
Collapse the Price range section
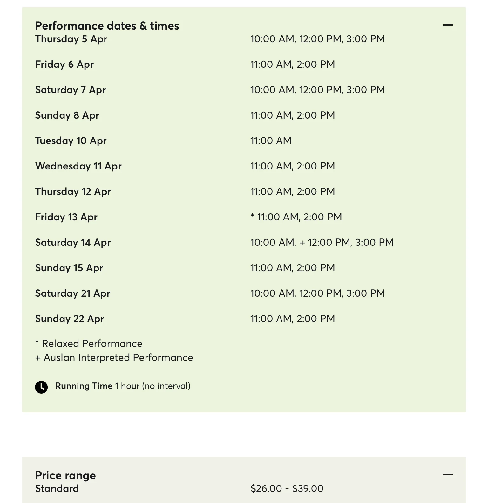448,475
